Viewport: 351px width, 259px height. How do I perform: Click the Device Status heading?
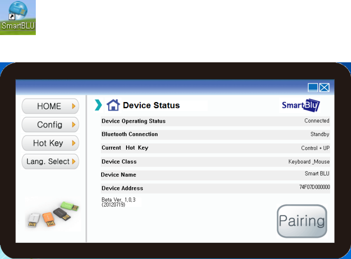pos(151,105)
